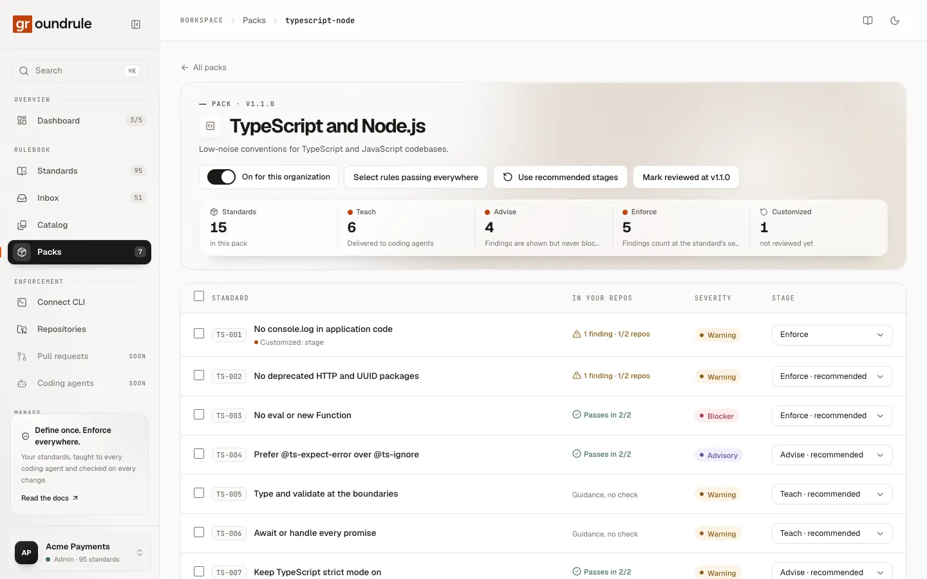Image resolution: width=927 pixels, height=579 pixels.
Task: Collapse the sidebar using panel icon
Action: pos(136,24)
